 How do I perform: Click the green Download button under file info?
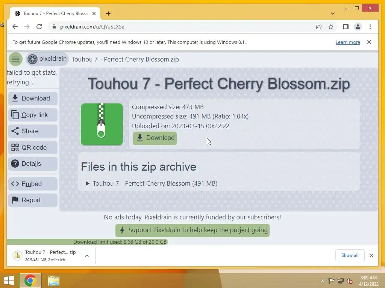[x=155, y=138]
